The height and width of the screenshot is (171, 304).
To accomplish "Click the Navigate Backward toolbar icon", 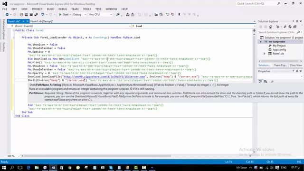I will pyautogui.click(x=7, y=15).
